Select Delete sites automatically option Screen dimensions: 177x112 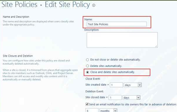(x=87, y=66)
